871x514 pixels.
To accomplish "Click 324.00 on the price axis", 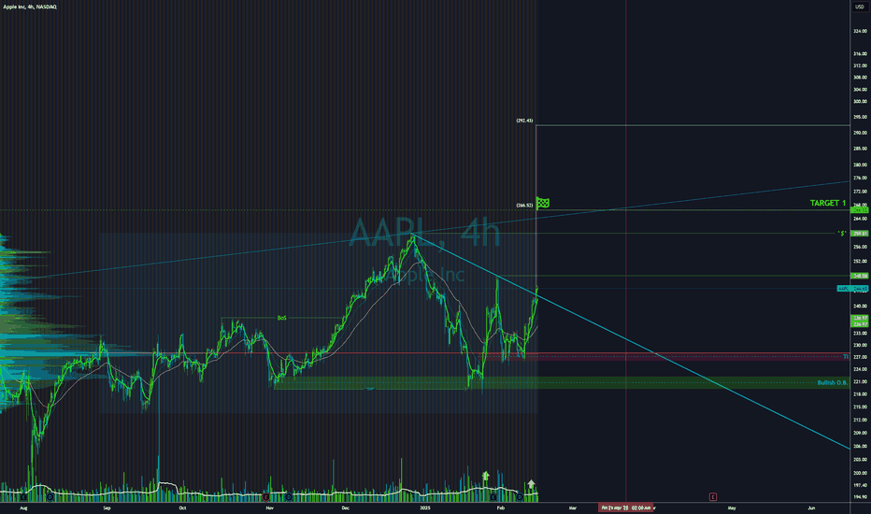I will (861, 31).
